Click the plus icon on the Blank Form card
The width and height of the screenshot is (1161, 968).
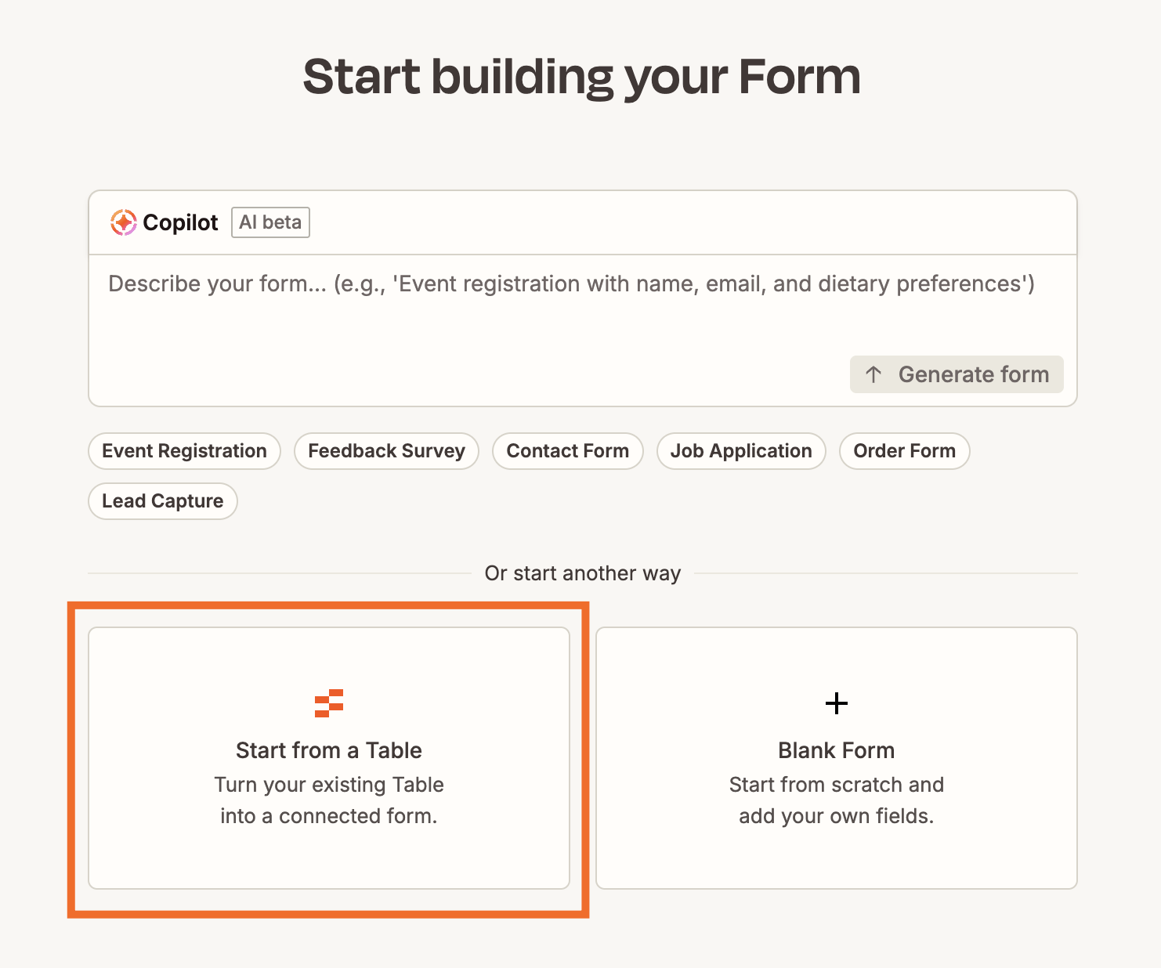pos(837,703)
